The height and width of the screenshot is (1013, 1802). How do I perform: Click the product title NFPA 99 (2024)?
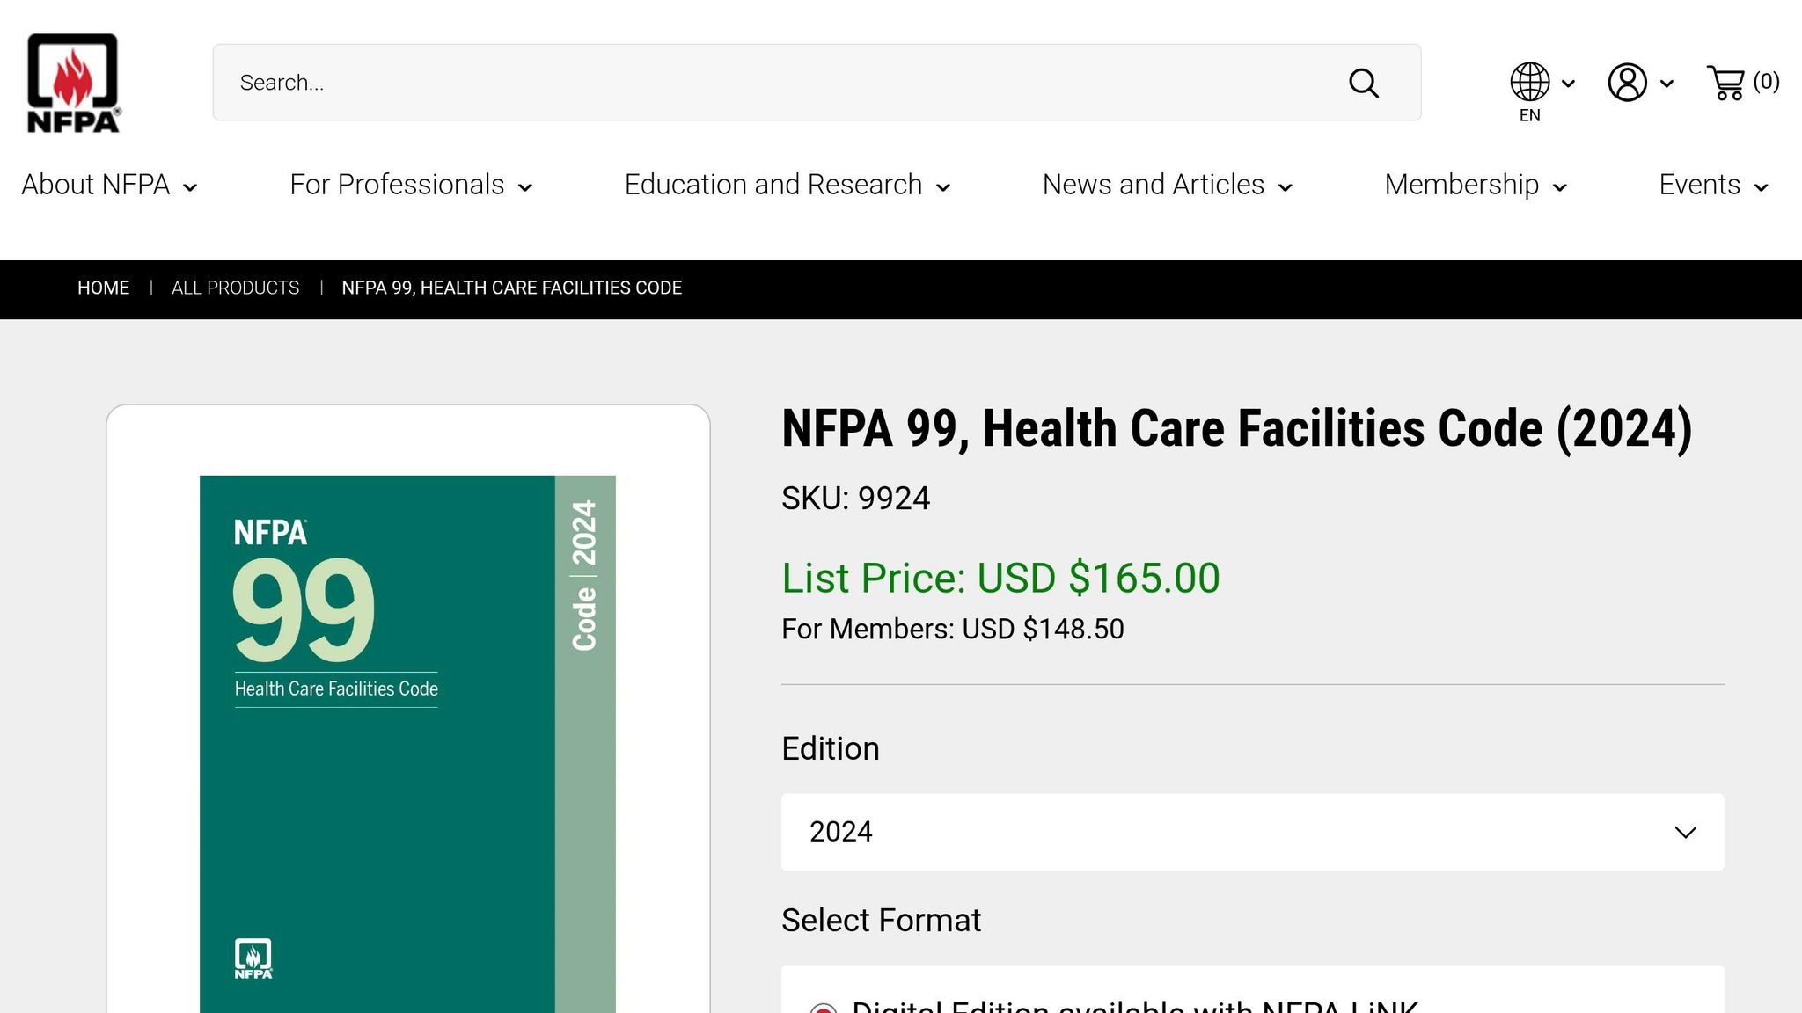coord(1236,429)
